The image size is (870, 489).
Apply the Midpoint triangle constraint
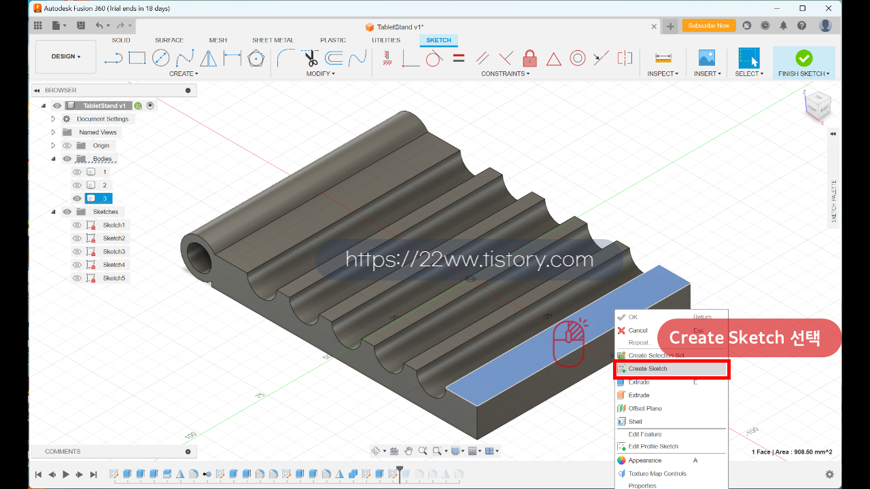[554, 59]
